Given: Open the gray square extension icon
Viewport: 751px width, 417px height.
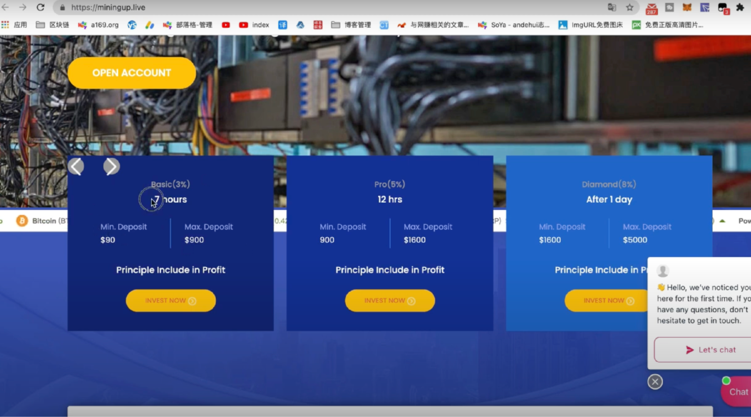Looking at the screenshot, I should (669, 7).
